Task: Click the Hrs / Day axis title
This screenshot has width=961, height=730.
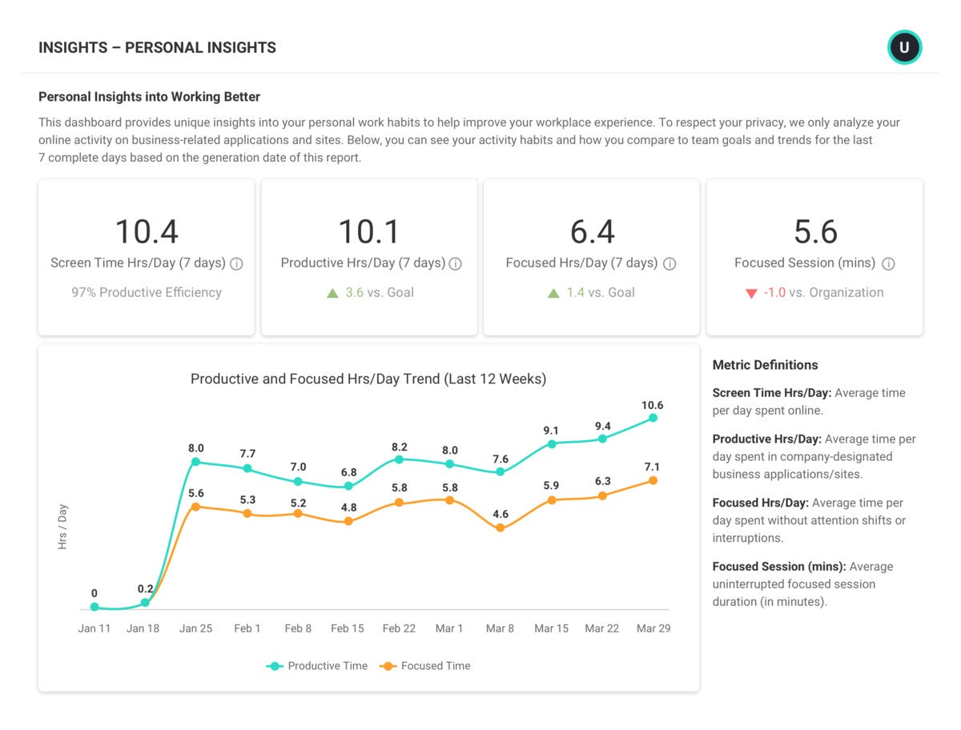Action: [62, 526]
